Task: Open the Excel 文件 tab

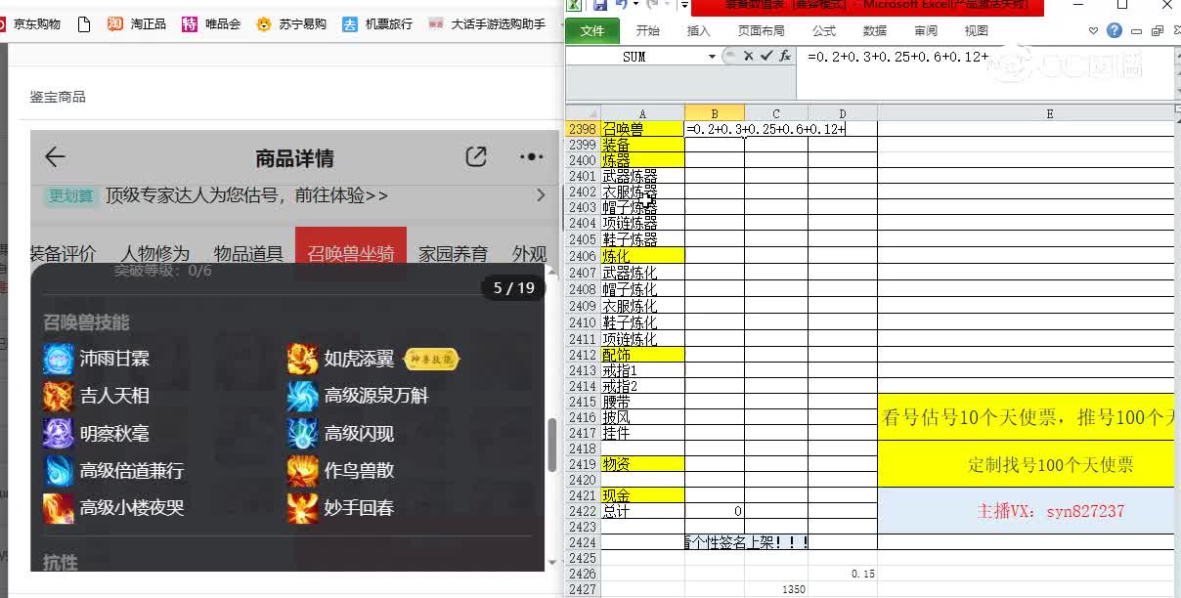Action: click(x=592, y=31)
